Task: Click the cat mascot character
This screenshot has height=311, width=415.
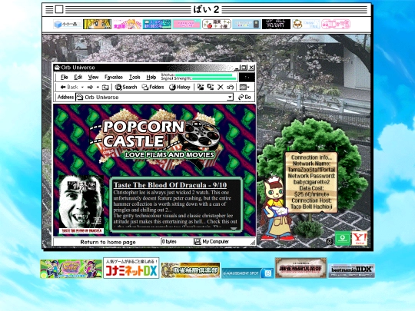Action: point(277,209)
